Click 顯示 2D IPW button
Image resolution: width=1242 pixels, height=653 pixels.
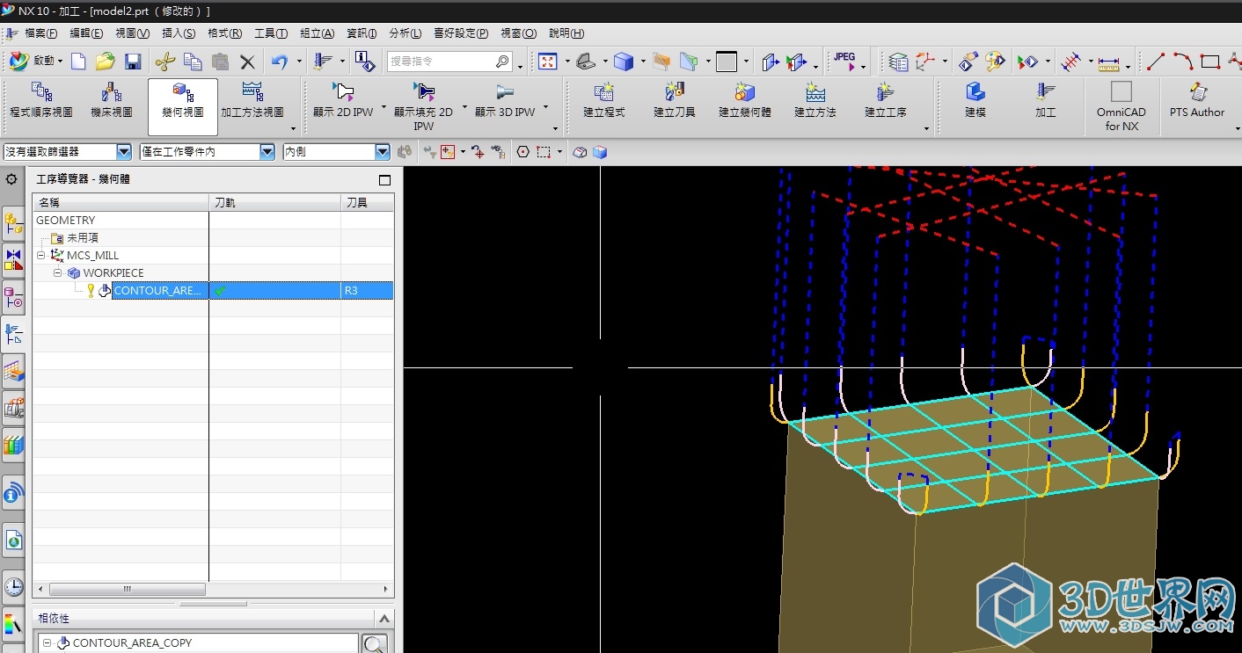pyautogui.click(x=343, y=100)
